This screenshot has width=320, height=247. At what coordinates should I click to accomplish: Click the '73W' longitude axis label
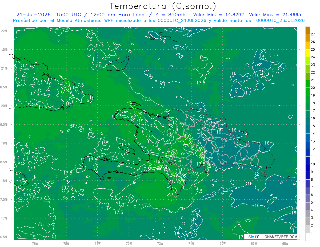129,243
